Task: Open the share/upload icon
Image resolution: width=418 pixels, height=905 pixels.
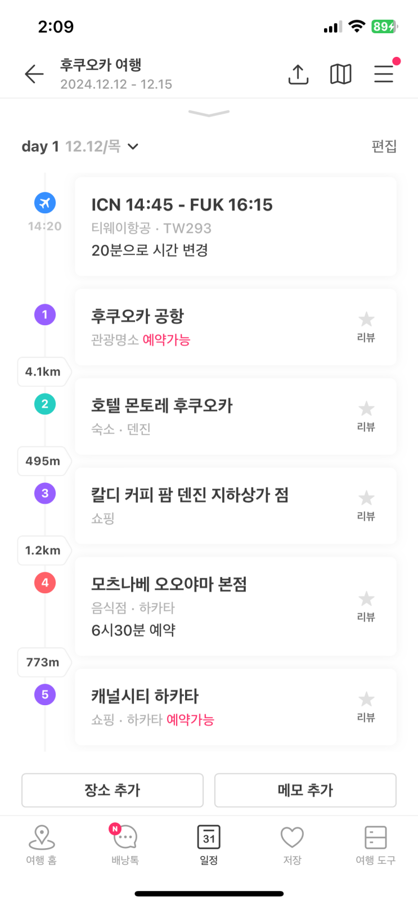Action: tap(298, 74)
